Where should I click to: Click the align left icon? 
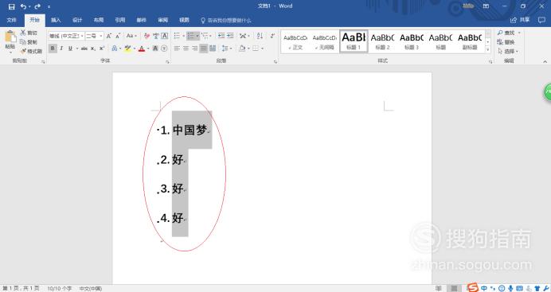pos(177,49)
